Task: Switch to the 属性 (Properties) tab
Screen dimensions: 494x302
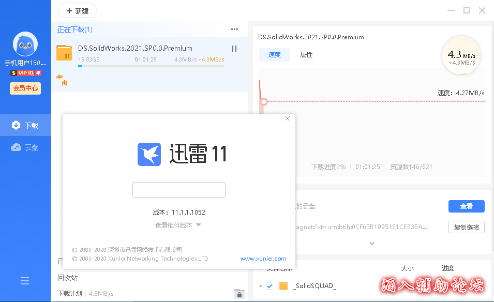Action: [x=306, y=54]
